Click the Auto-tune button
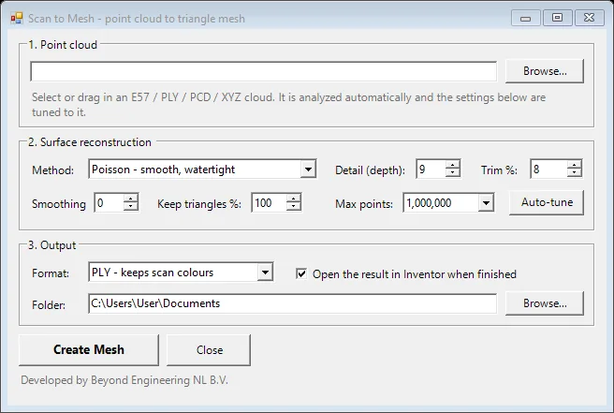614x413 pixels. pos(547,202)
